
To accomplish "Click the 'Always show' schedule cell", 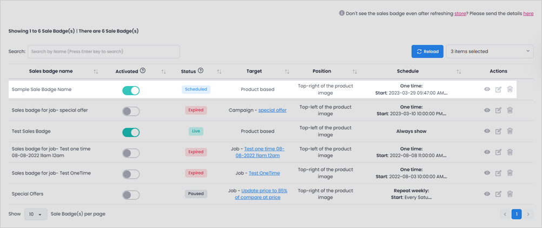I will pos(411,131).
